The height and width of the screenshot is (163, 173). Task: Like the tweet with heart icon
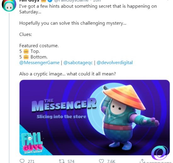[101, 161]
